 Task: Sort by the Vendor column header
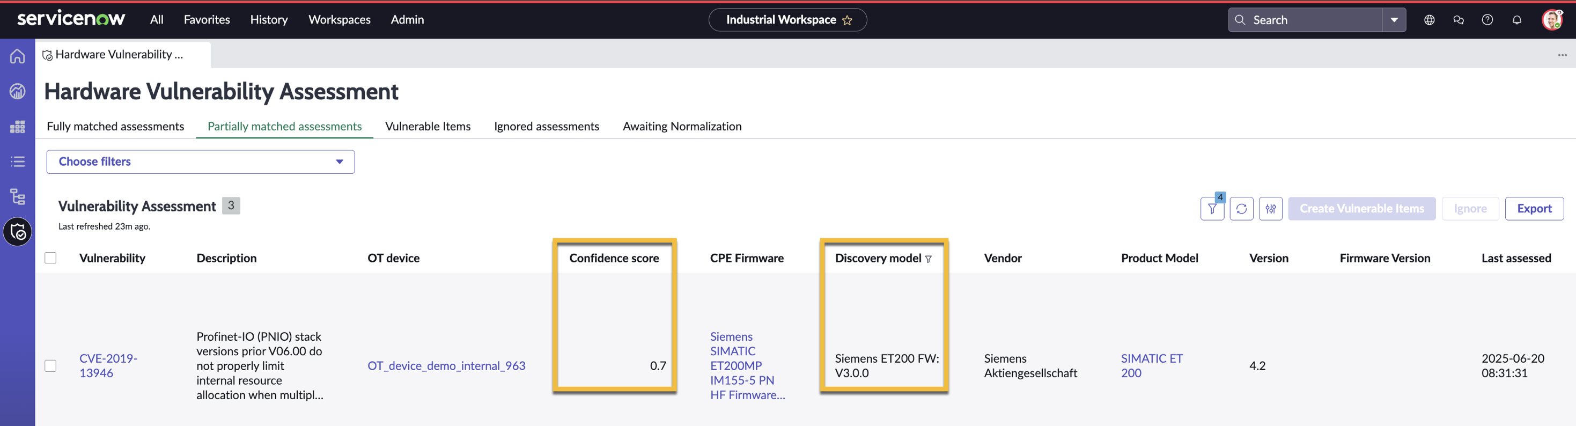coord(1003,258)
